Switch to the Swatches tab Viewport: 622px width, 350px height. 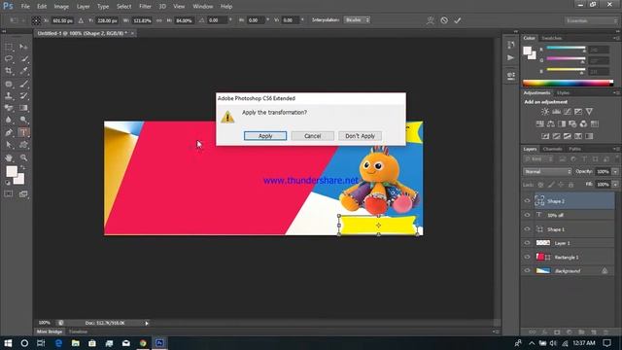552,38
